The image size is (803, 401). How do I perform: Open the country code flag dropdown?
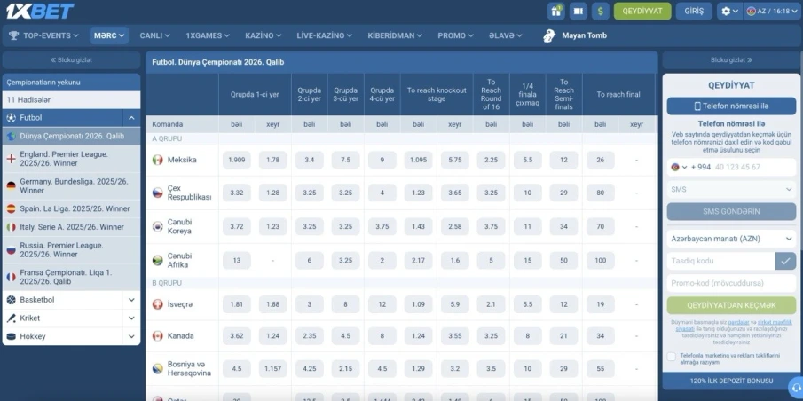tap(679, 167)
